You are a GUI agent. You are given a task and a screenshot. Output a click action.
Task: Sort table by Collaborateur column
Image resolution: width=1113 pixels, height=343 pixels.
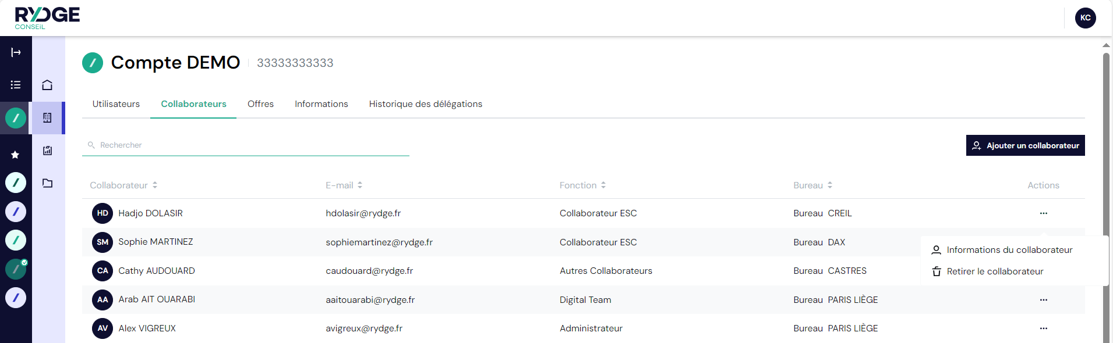[x=123, y=185]
